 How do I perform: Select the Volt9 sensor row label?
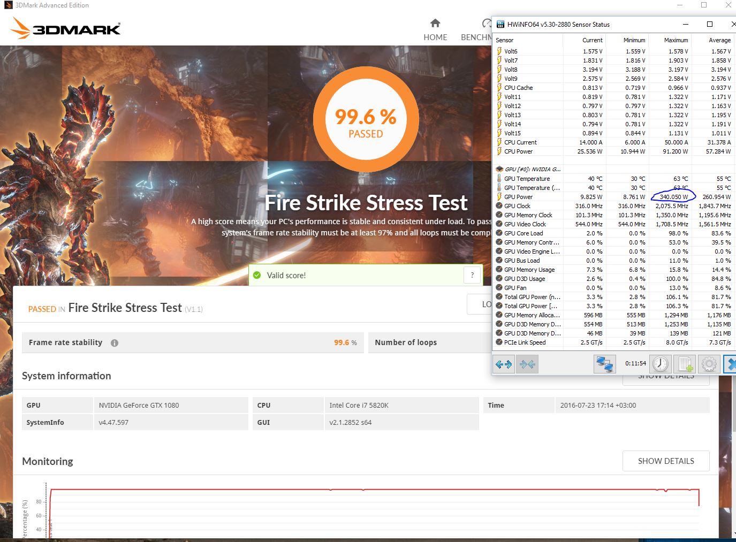511,79
